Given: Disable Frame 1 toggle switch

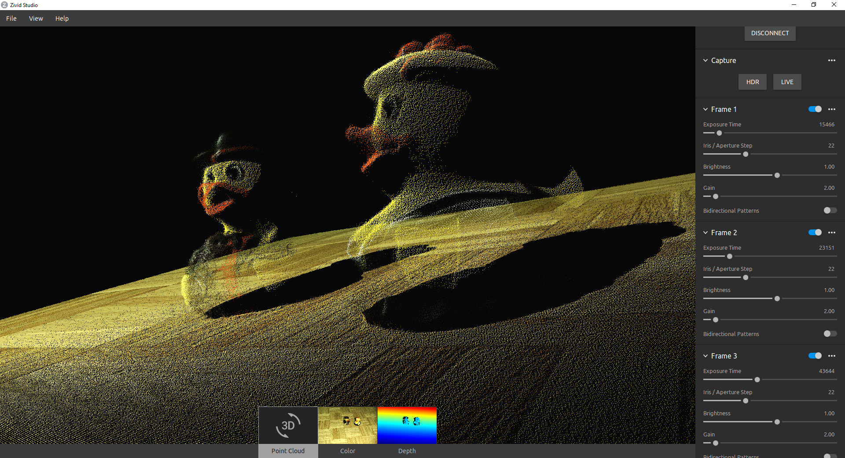Looking at the screenshot, I should [x=815, y=109].
